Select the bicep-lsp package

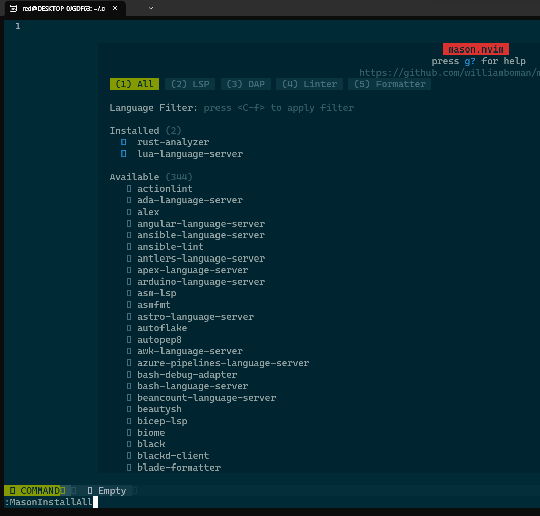pos(162,421)
